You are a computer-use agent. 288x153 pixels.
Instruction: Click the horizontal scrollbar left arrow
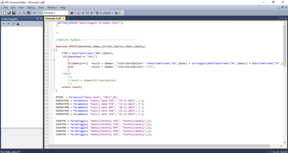point(46,146)
